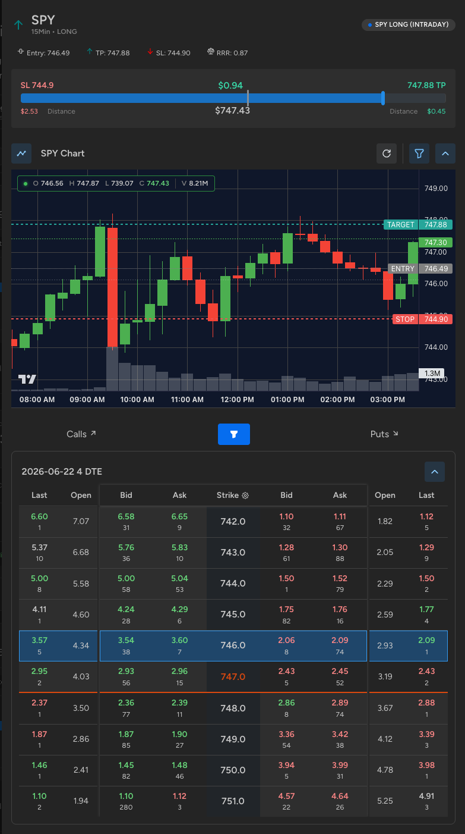465x834 pixels.
Task: Click the $747.43 current price text
Action: 232,111
